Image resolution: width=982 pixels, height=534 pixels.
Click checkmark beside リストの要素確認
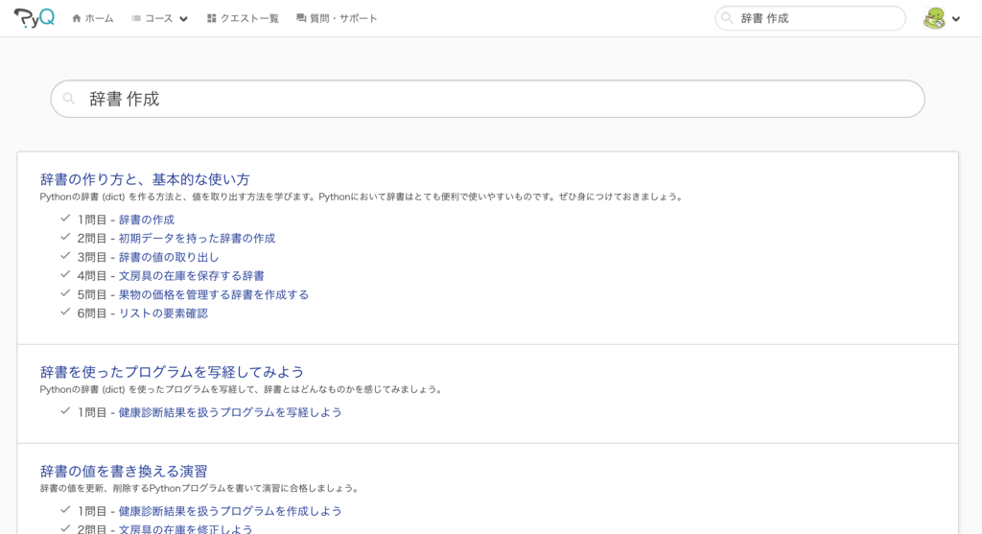(x=65, y=313)
